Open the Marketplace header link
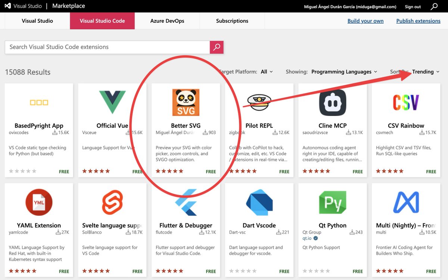 pyautogui.click(x=69, y=6)
